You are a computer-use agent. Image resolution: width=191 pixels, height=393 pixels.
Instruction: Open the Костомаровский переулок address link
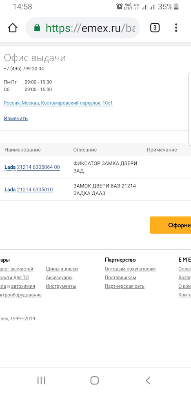coord(58,103)
